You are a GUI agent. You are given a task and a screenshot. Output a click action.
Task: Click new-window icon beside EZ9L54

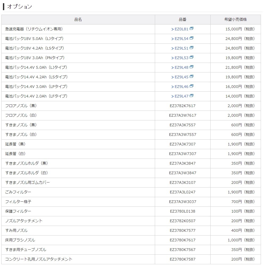192,38
